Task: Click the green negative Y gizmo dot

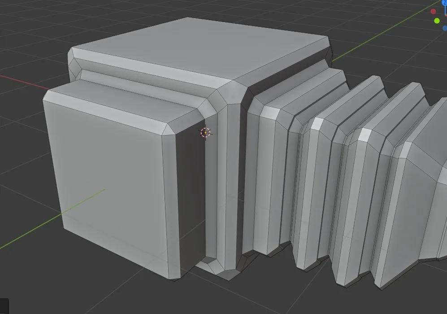Action: (437, 21)
